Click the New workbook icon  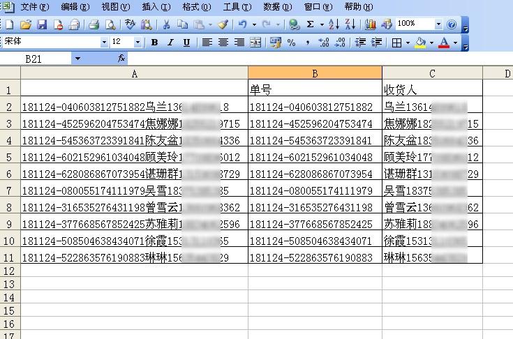[10, 24]
